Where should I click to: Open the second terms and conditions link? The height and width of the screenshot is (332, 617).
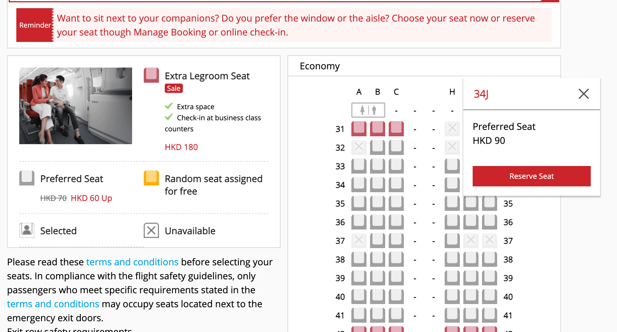pos(53,304)
